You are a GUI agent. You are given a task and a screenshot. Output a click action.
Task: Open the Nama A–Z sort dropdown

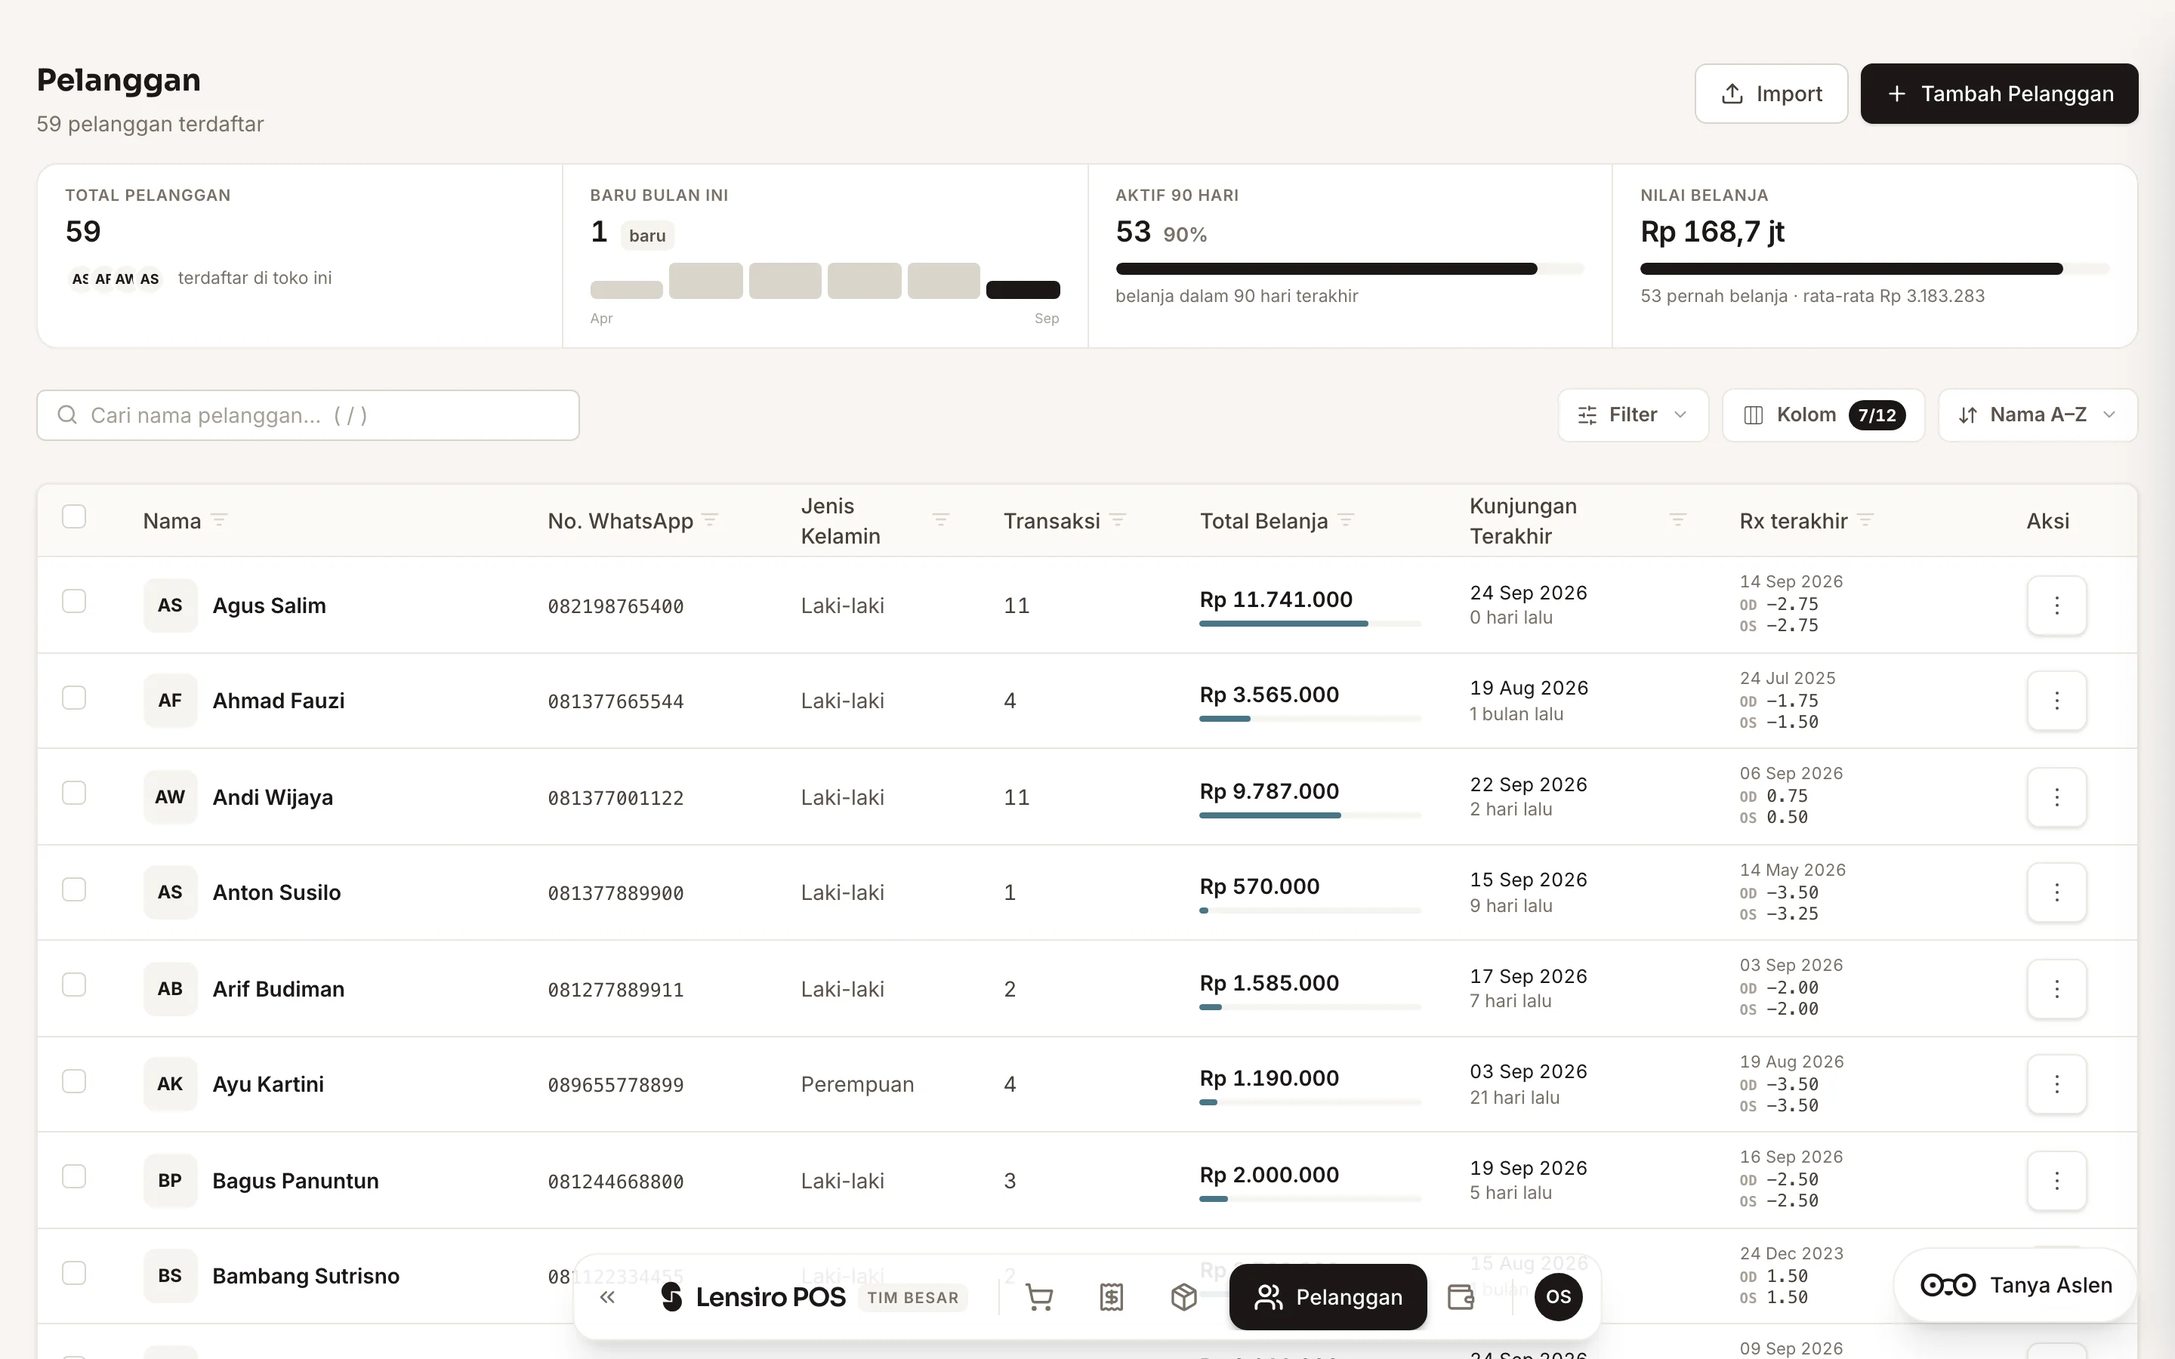[x=2038, y=415]
